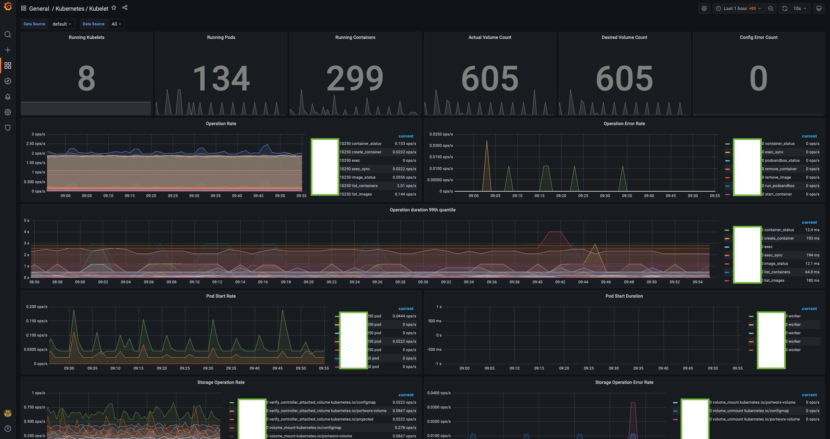Open the Operation Rate panel title menu
Screen dimensions: 830x439
221,124
